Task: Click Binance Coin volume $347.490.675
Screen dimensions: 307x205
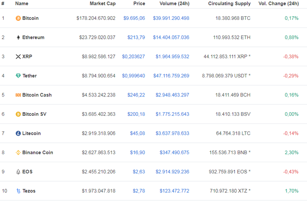Action: tap(174, 152)
